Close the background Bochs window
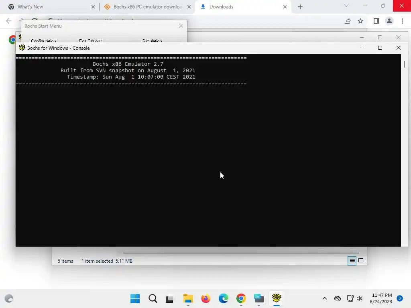The image size is (411, 308). pyautogui.click(x=399, y=37)
